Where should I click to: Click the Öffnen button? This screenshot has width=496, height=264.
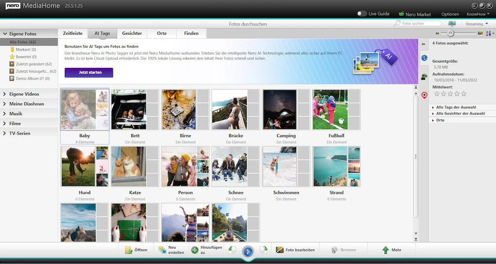[x=136, y=250]
